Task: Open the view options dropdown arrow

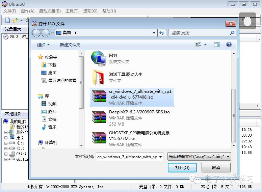Action: click(205, 45)
